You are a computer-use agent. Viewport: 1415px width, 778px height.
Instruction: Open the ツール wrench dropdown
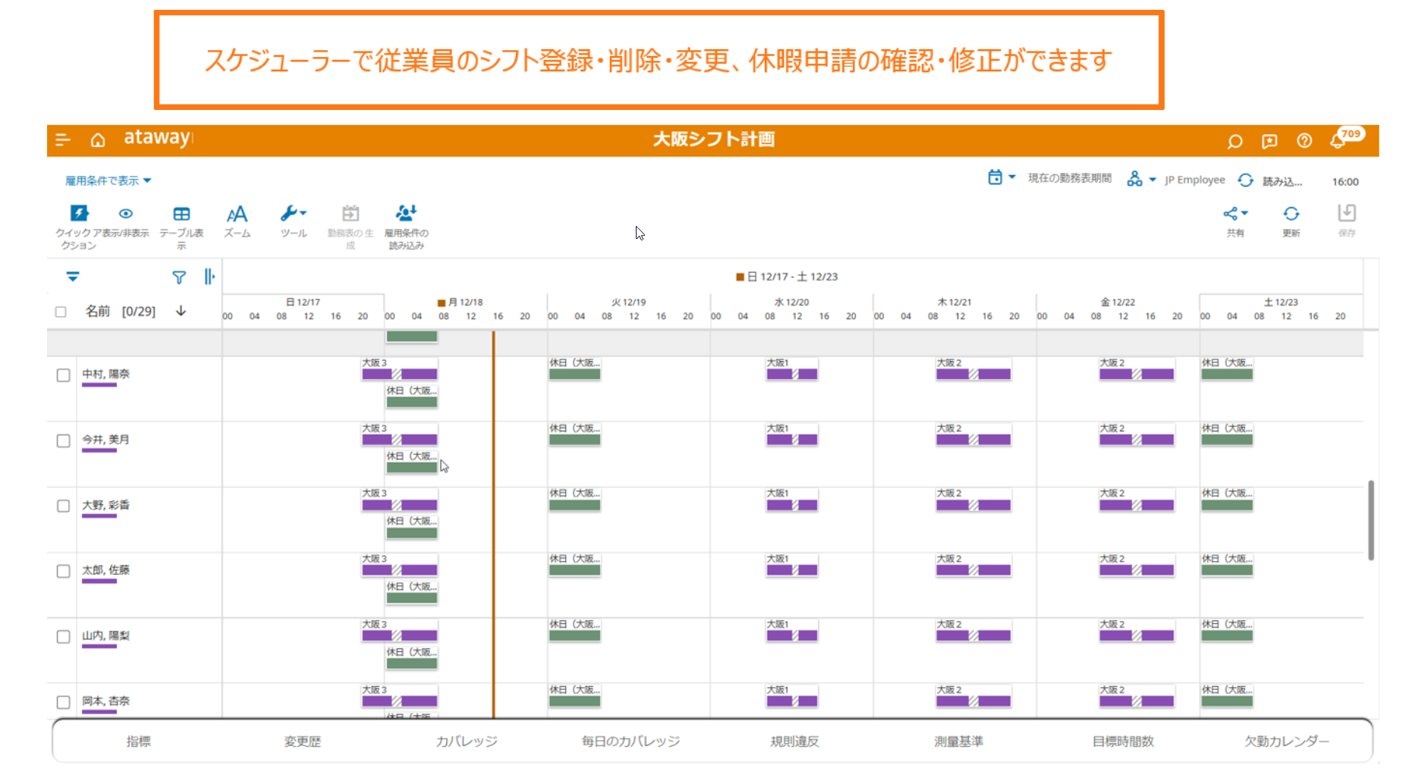[293, 214]
